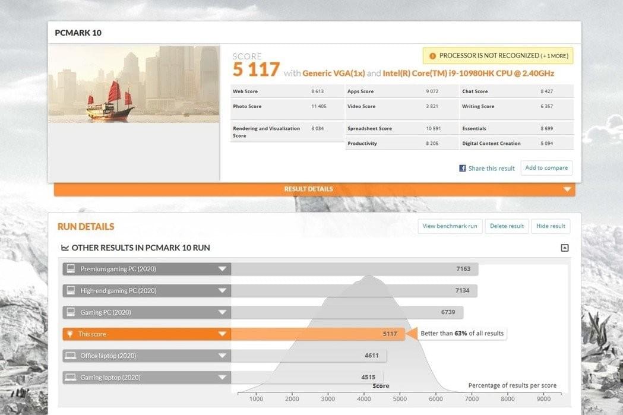Viewport: 623px width, 415px height.
Task: Click the monitor icon for High-end gaming PC
Action: pos(71,290)
